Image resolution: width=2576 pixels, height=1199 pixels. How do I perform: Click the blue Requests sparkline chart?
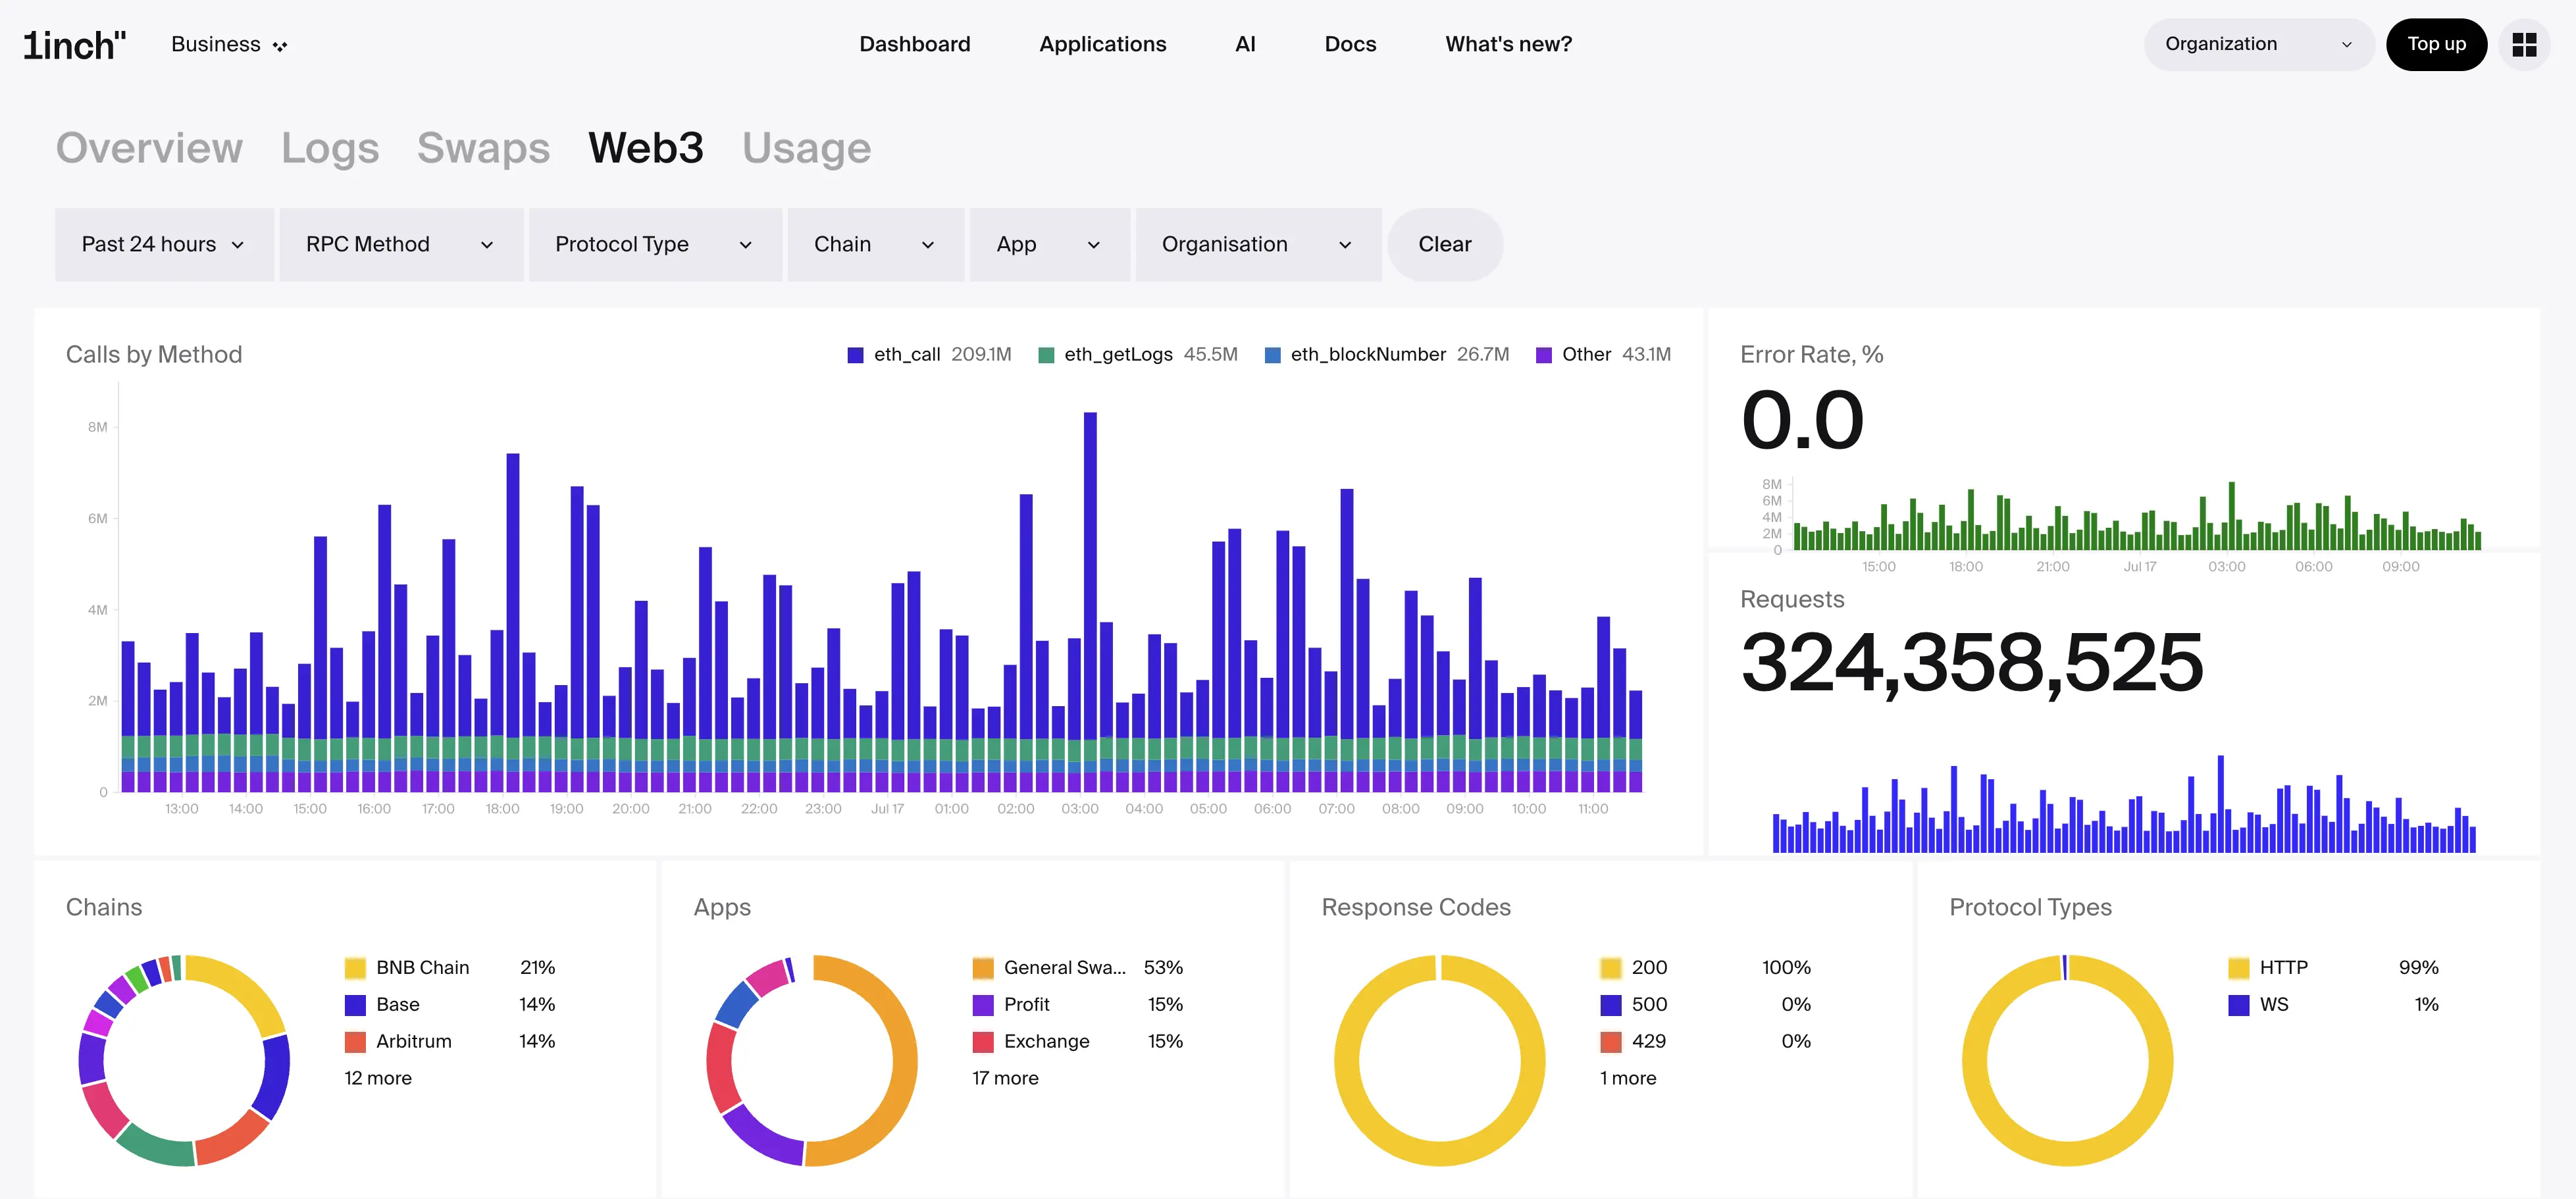pyautogui.click(x=2124, y=804)
